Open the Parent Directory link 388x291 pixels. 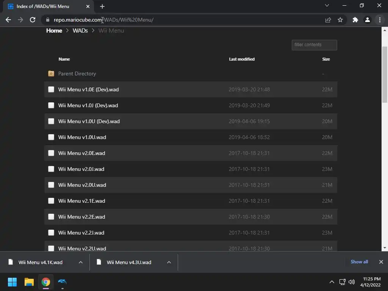pos(77,74)
